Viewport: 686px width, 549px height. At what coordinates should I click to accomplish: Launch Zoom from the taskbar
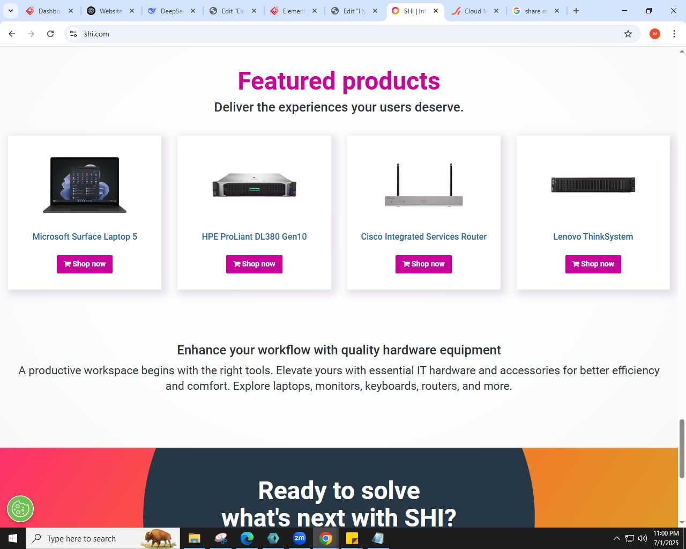click(300, 538)
